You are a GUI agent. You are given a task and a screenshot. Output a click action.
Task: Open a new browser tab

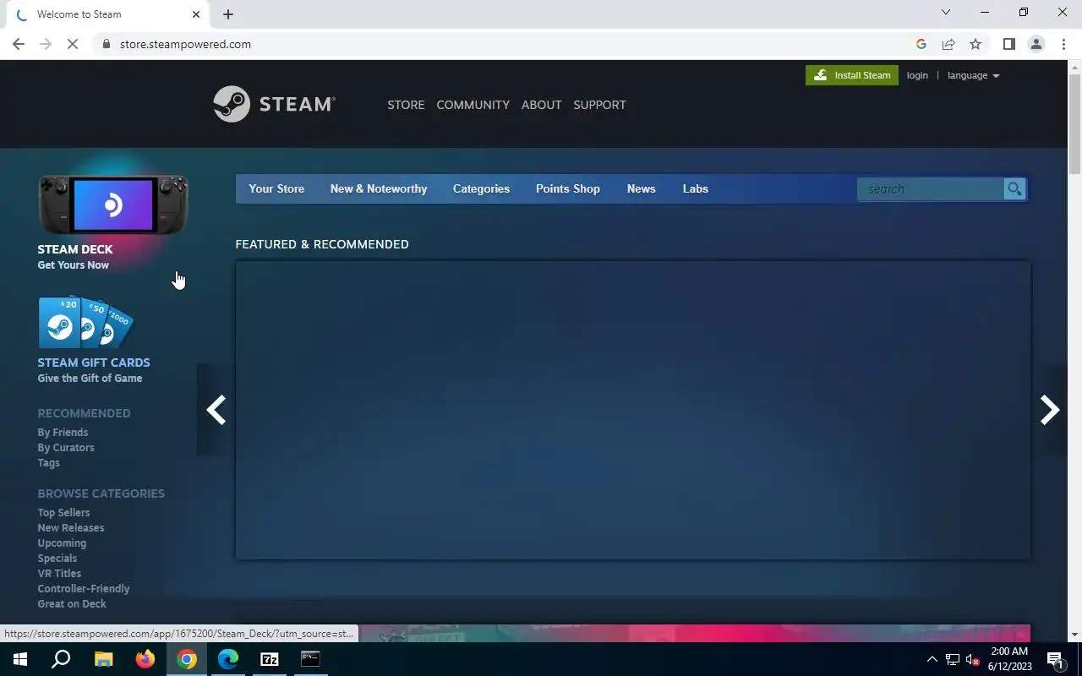click(x=228, y=14)
